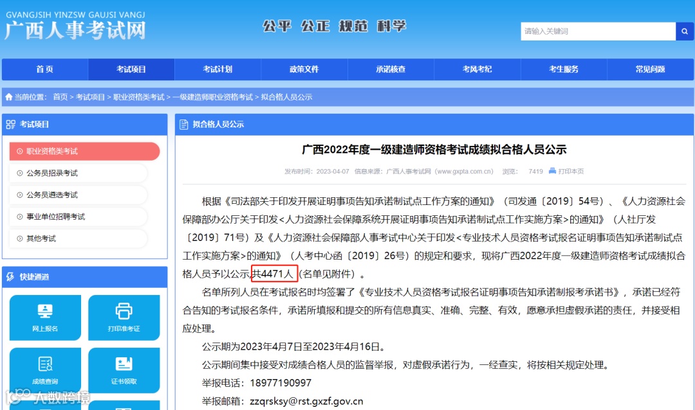
Task: Select 公务员遴选考试 in the sidebar
Action: [79, 195]
